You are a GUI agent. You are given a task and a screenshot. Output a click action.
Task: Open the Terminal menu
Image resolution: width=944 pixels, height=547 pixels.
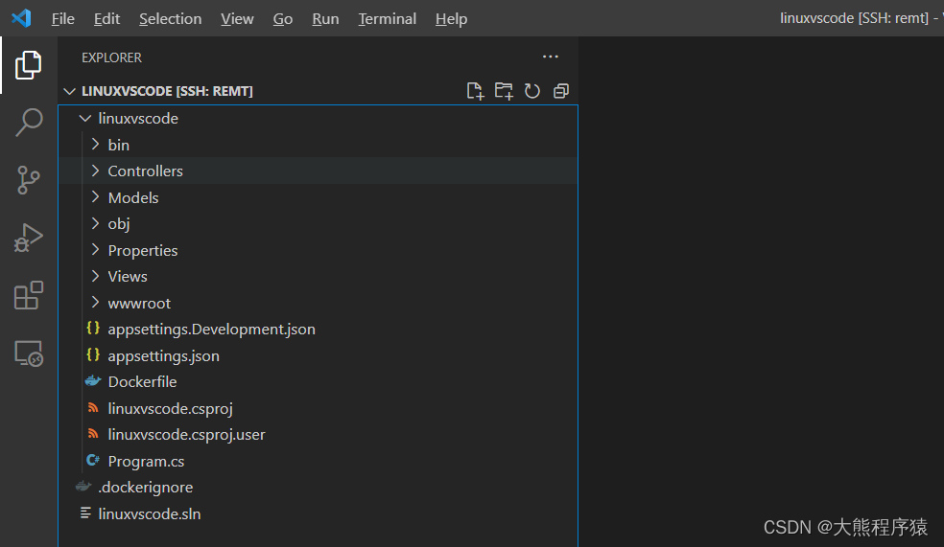388,18
